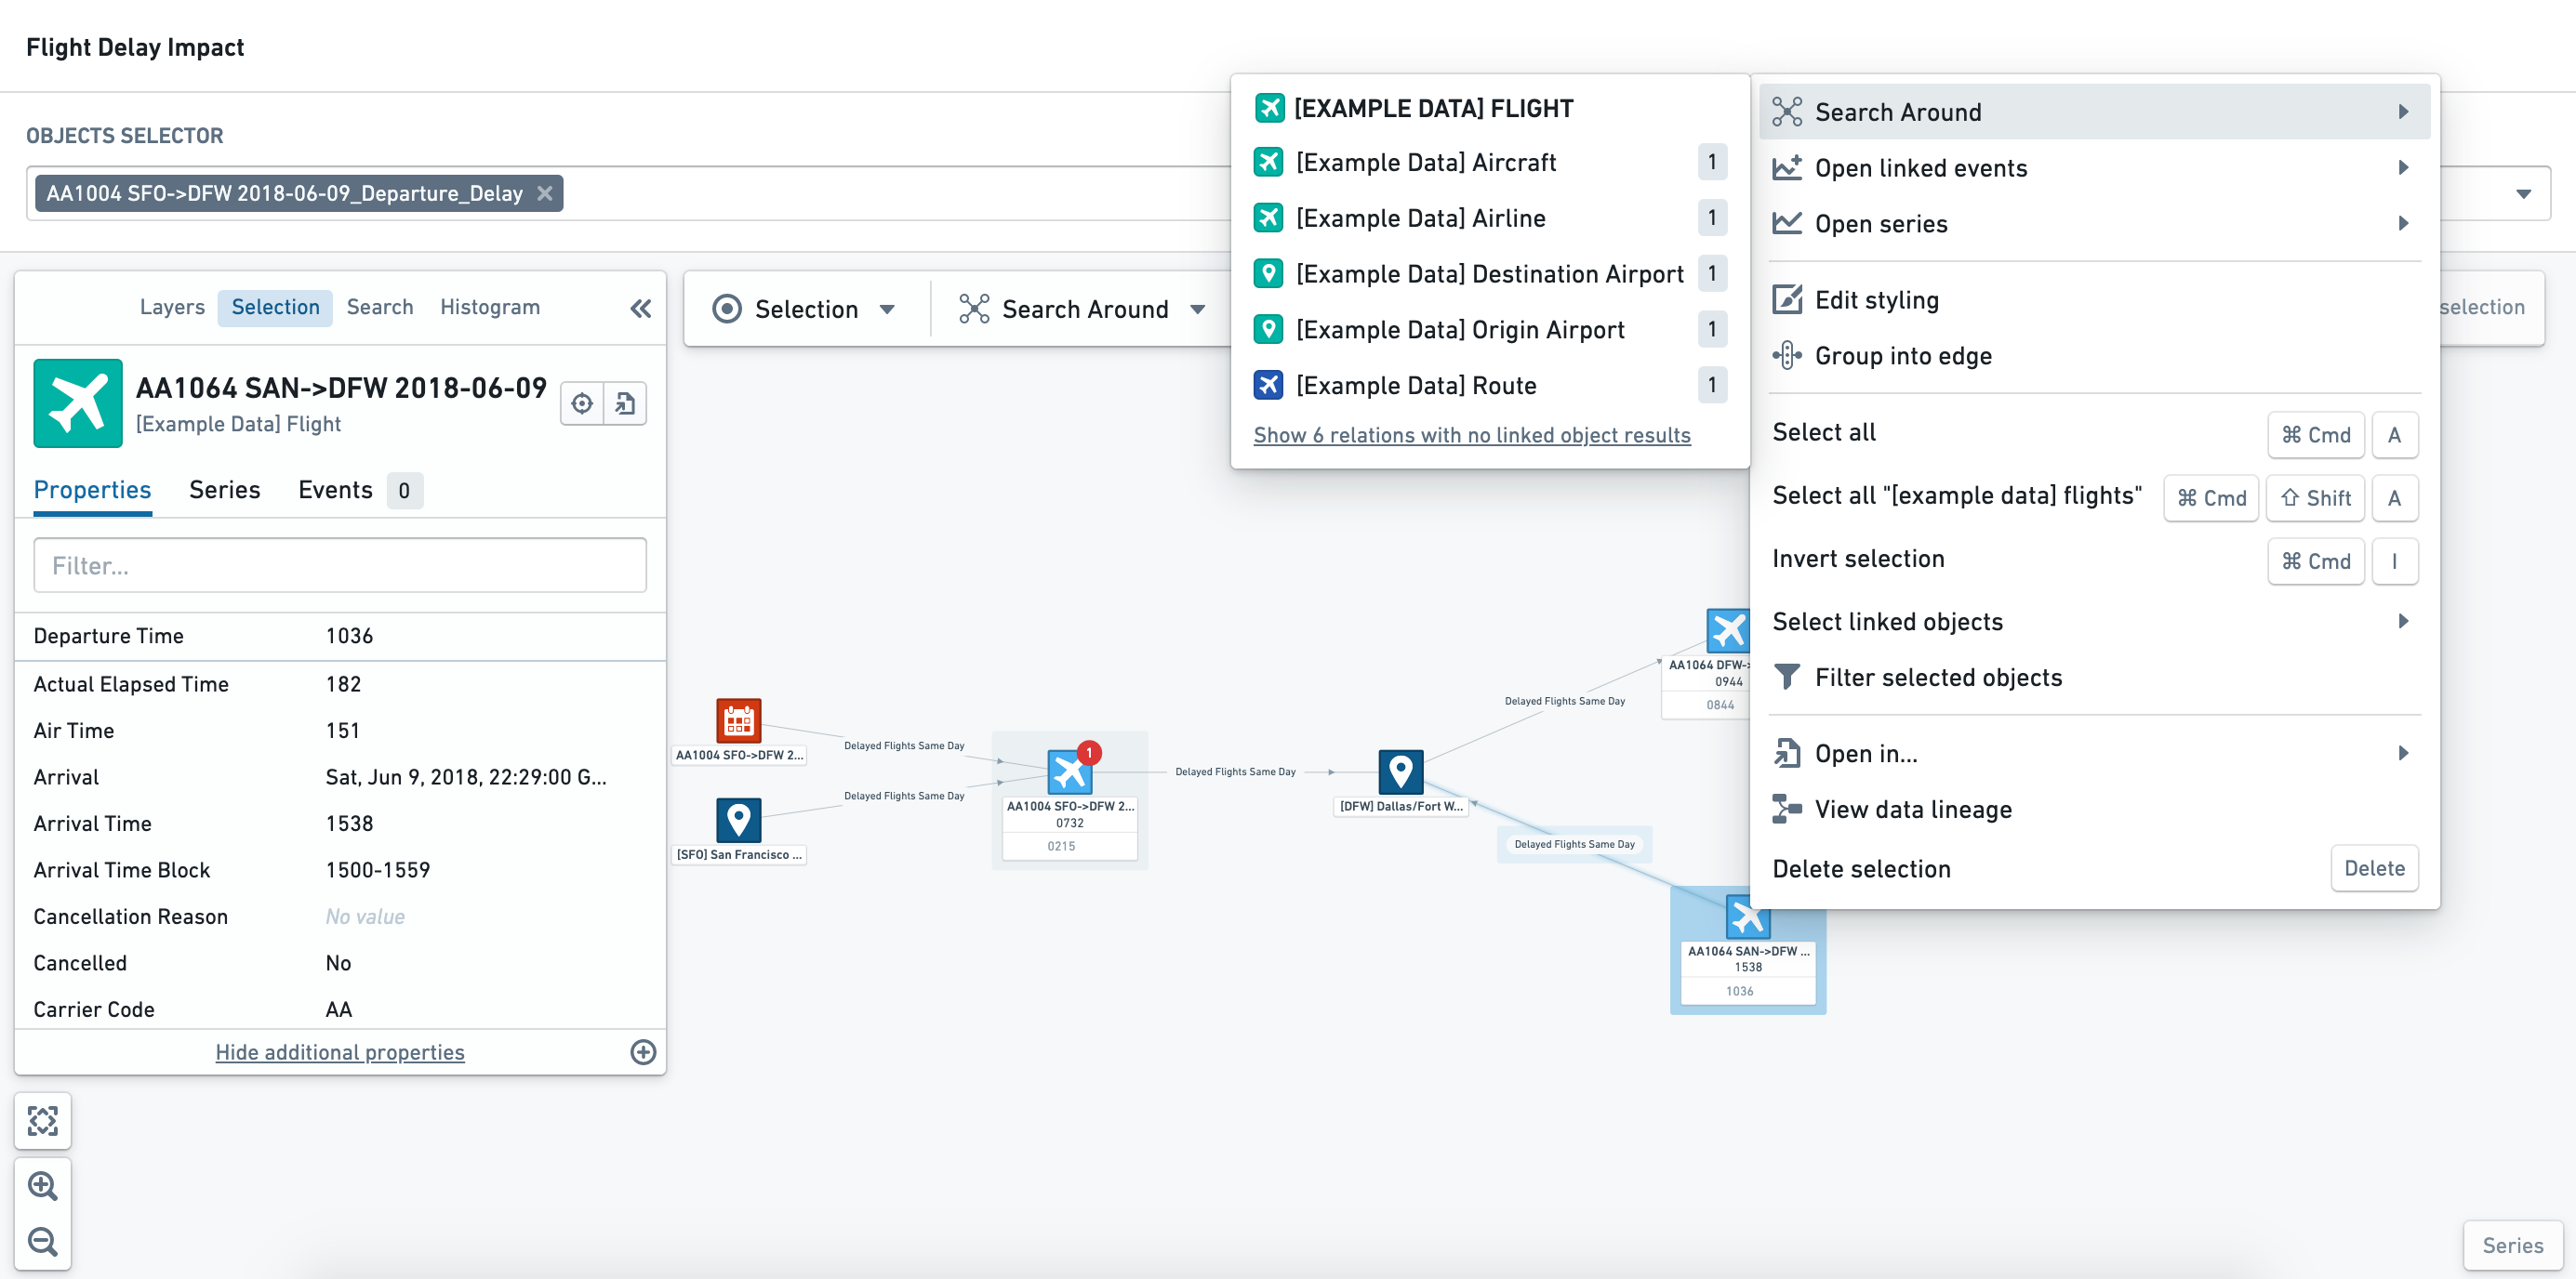Expand the Open series submenu
Viewport: 2576px width, 1279px height.
coord(2094,224)
